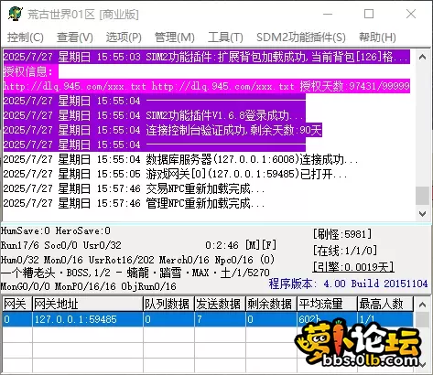Image resolution: width=433 pixels, height=375 pixels.
Task: Click the log panel scroll-down arrow
Action: (x=422, y=214)
